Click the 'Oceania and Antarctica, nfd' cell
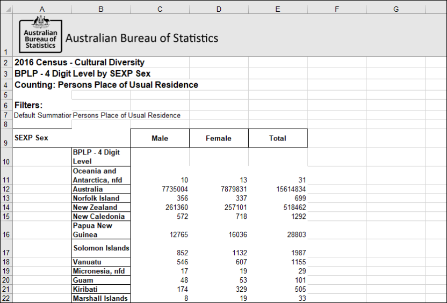 click(x=101, y=175)
